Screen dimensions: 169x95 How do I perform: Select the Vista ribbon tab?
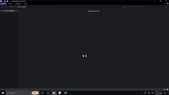pyautogui.click(x=26, y=4)
